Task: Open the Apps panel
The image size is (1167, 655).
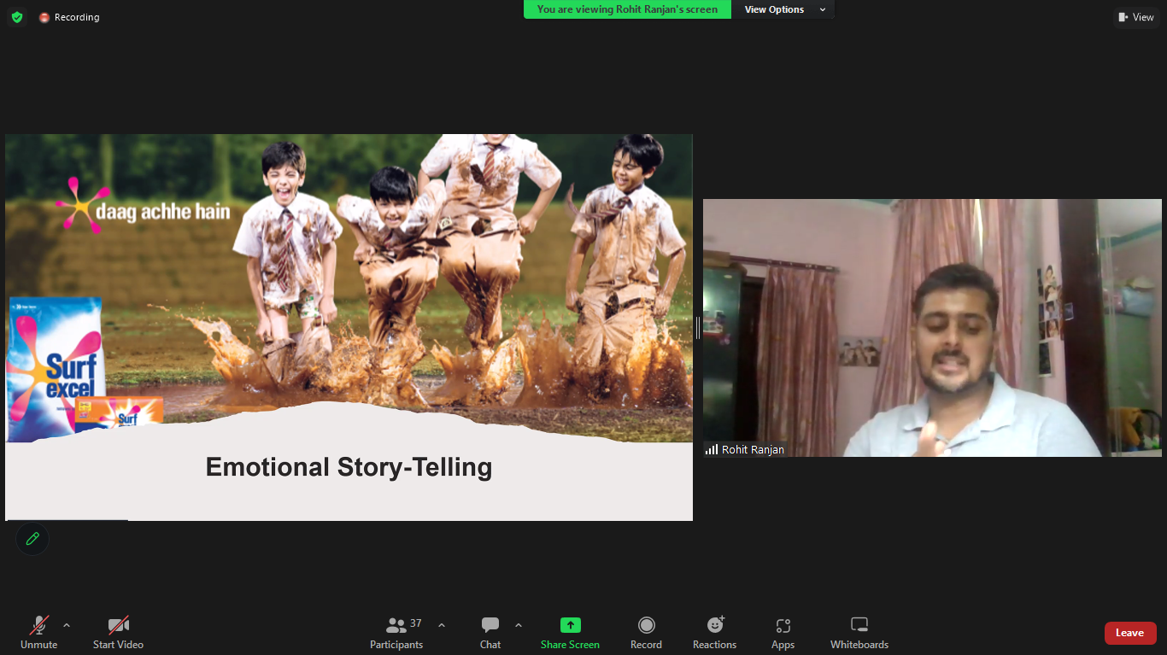Action: click(783, 633)
